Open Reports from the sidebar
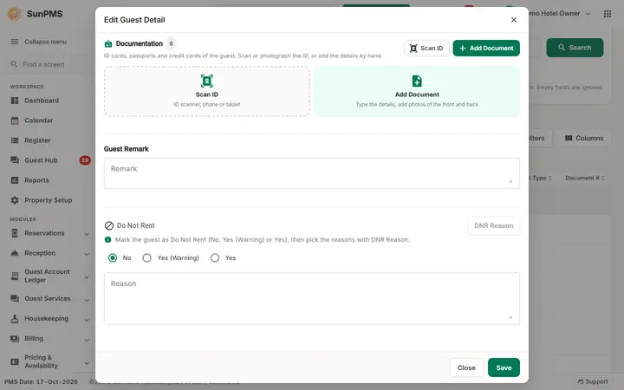Viewport: 624px width, 390px height. pyautogui.click(x=36, y=180)
